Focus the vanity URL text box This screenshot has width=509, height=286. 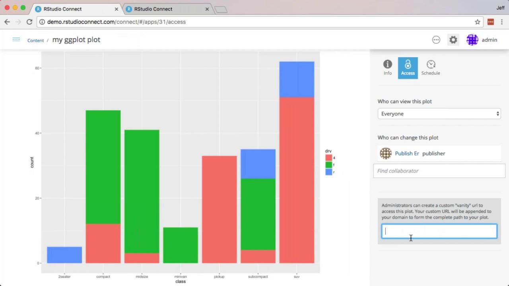(x=439, y=231)
